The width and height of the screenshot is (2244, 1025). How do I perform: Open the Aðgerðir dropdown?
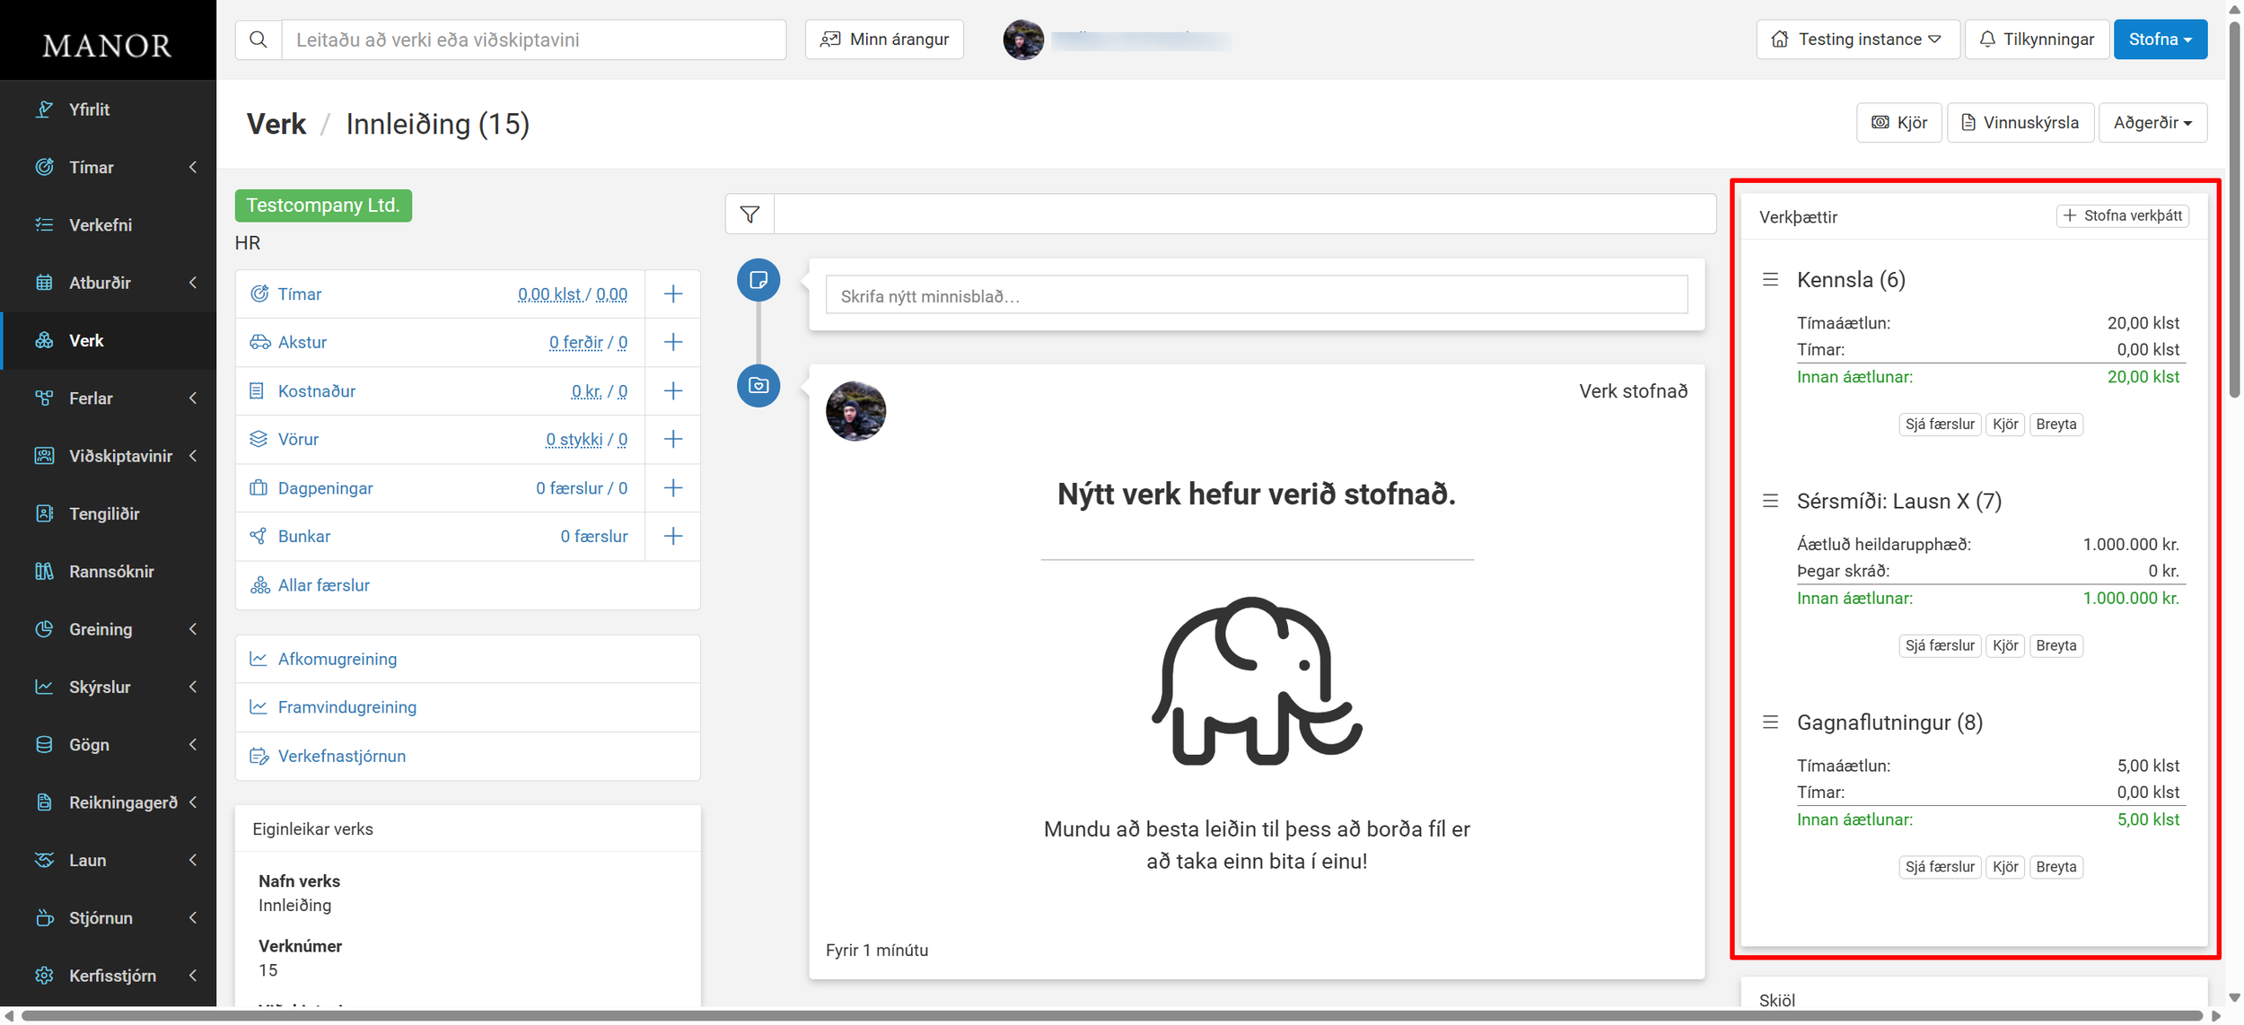(x=2152, y=123)
